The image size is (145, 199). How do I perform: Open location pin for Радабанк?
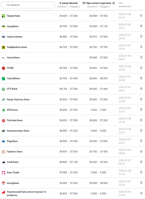[x=141, y=141]
